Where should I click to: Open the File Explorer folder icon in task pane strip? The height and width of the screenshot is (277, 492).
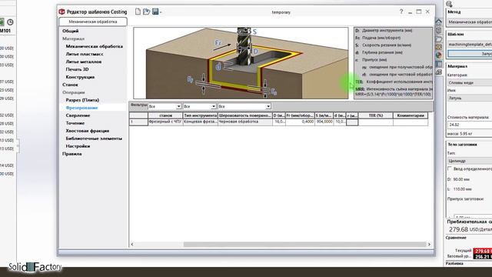tap(439, 39)
